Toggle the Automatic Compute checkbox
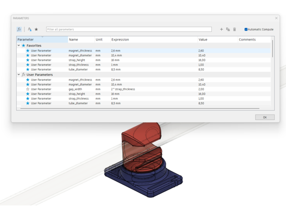The width and height of the screenshot is (286, 215). point(246,30)
